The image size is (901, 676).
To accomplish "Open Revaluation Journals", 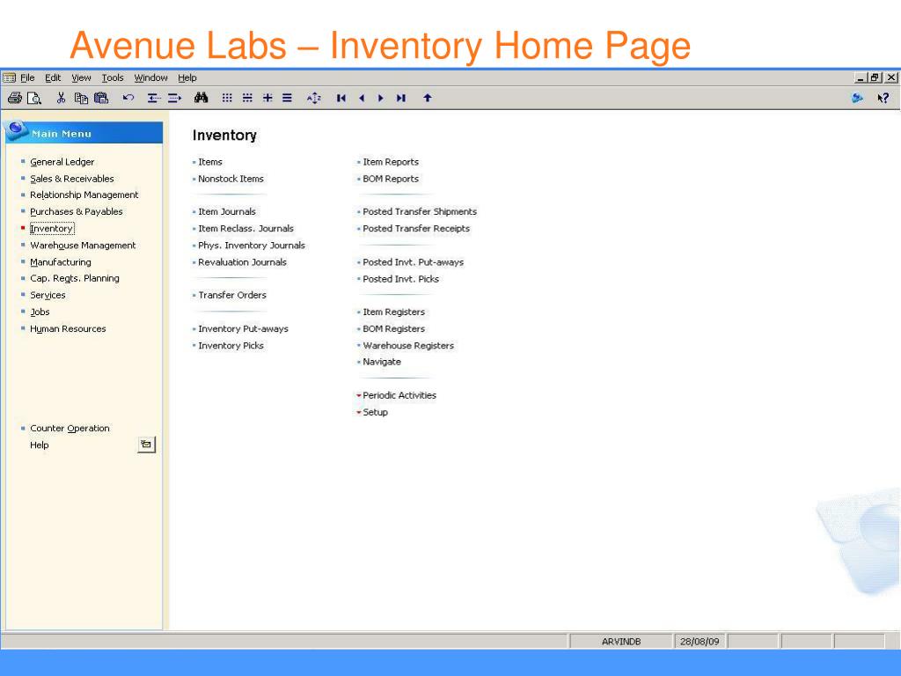I will 242,262.
